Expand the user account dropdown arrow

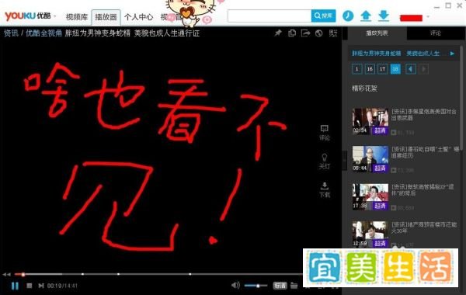tap(428, 16)
